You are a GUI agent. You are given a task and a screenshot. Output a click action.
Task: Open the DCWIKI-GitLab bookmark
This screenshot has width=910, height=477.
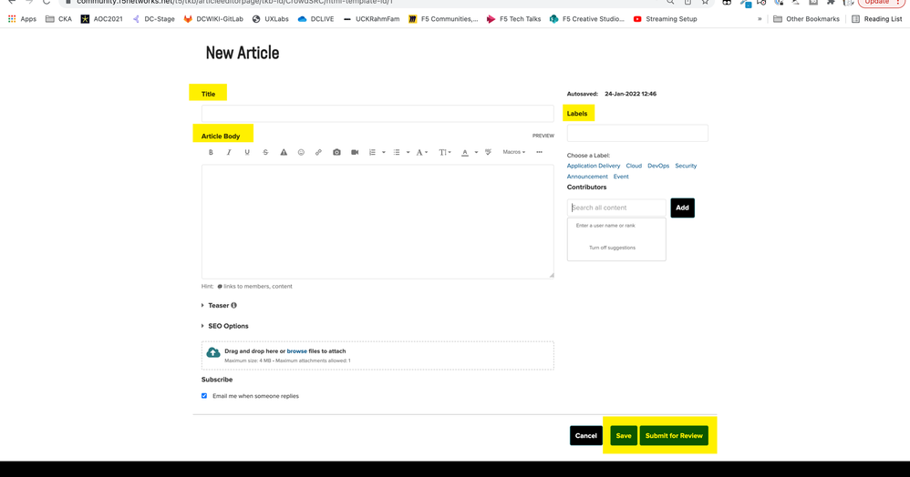pyautogui.click(x=213, y=19)
